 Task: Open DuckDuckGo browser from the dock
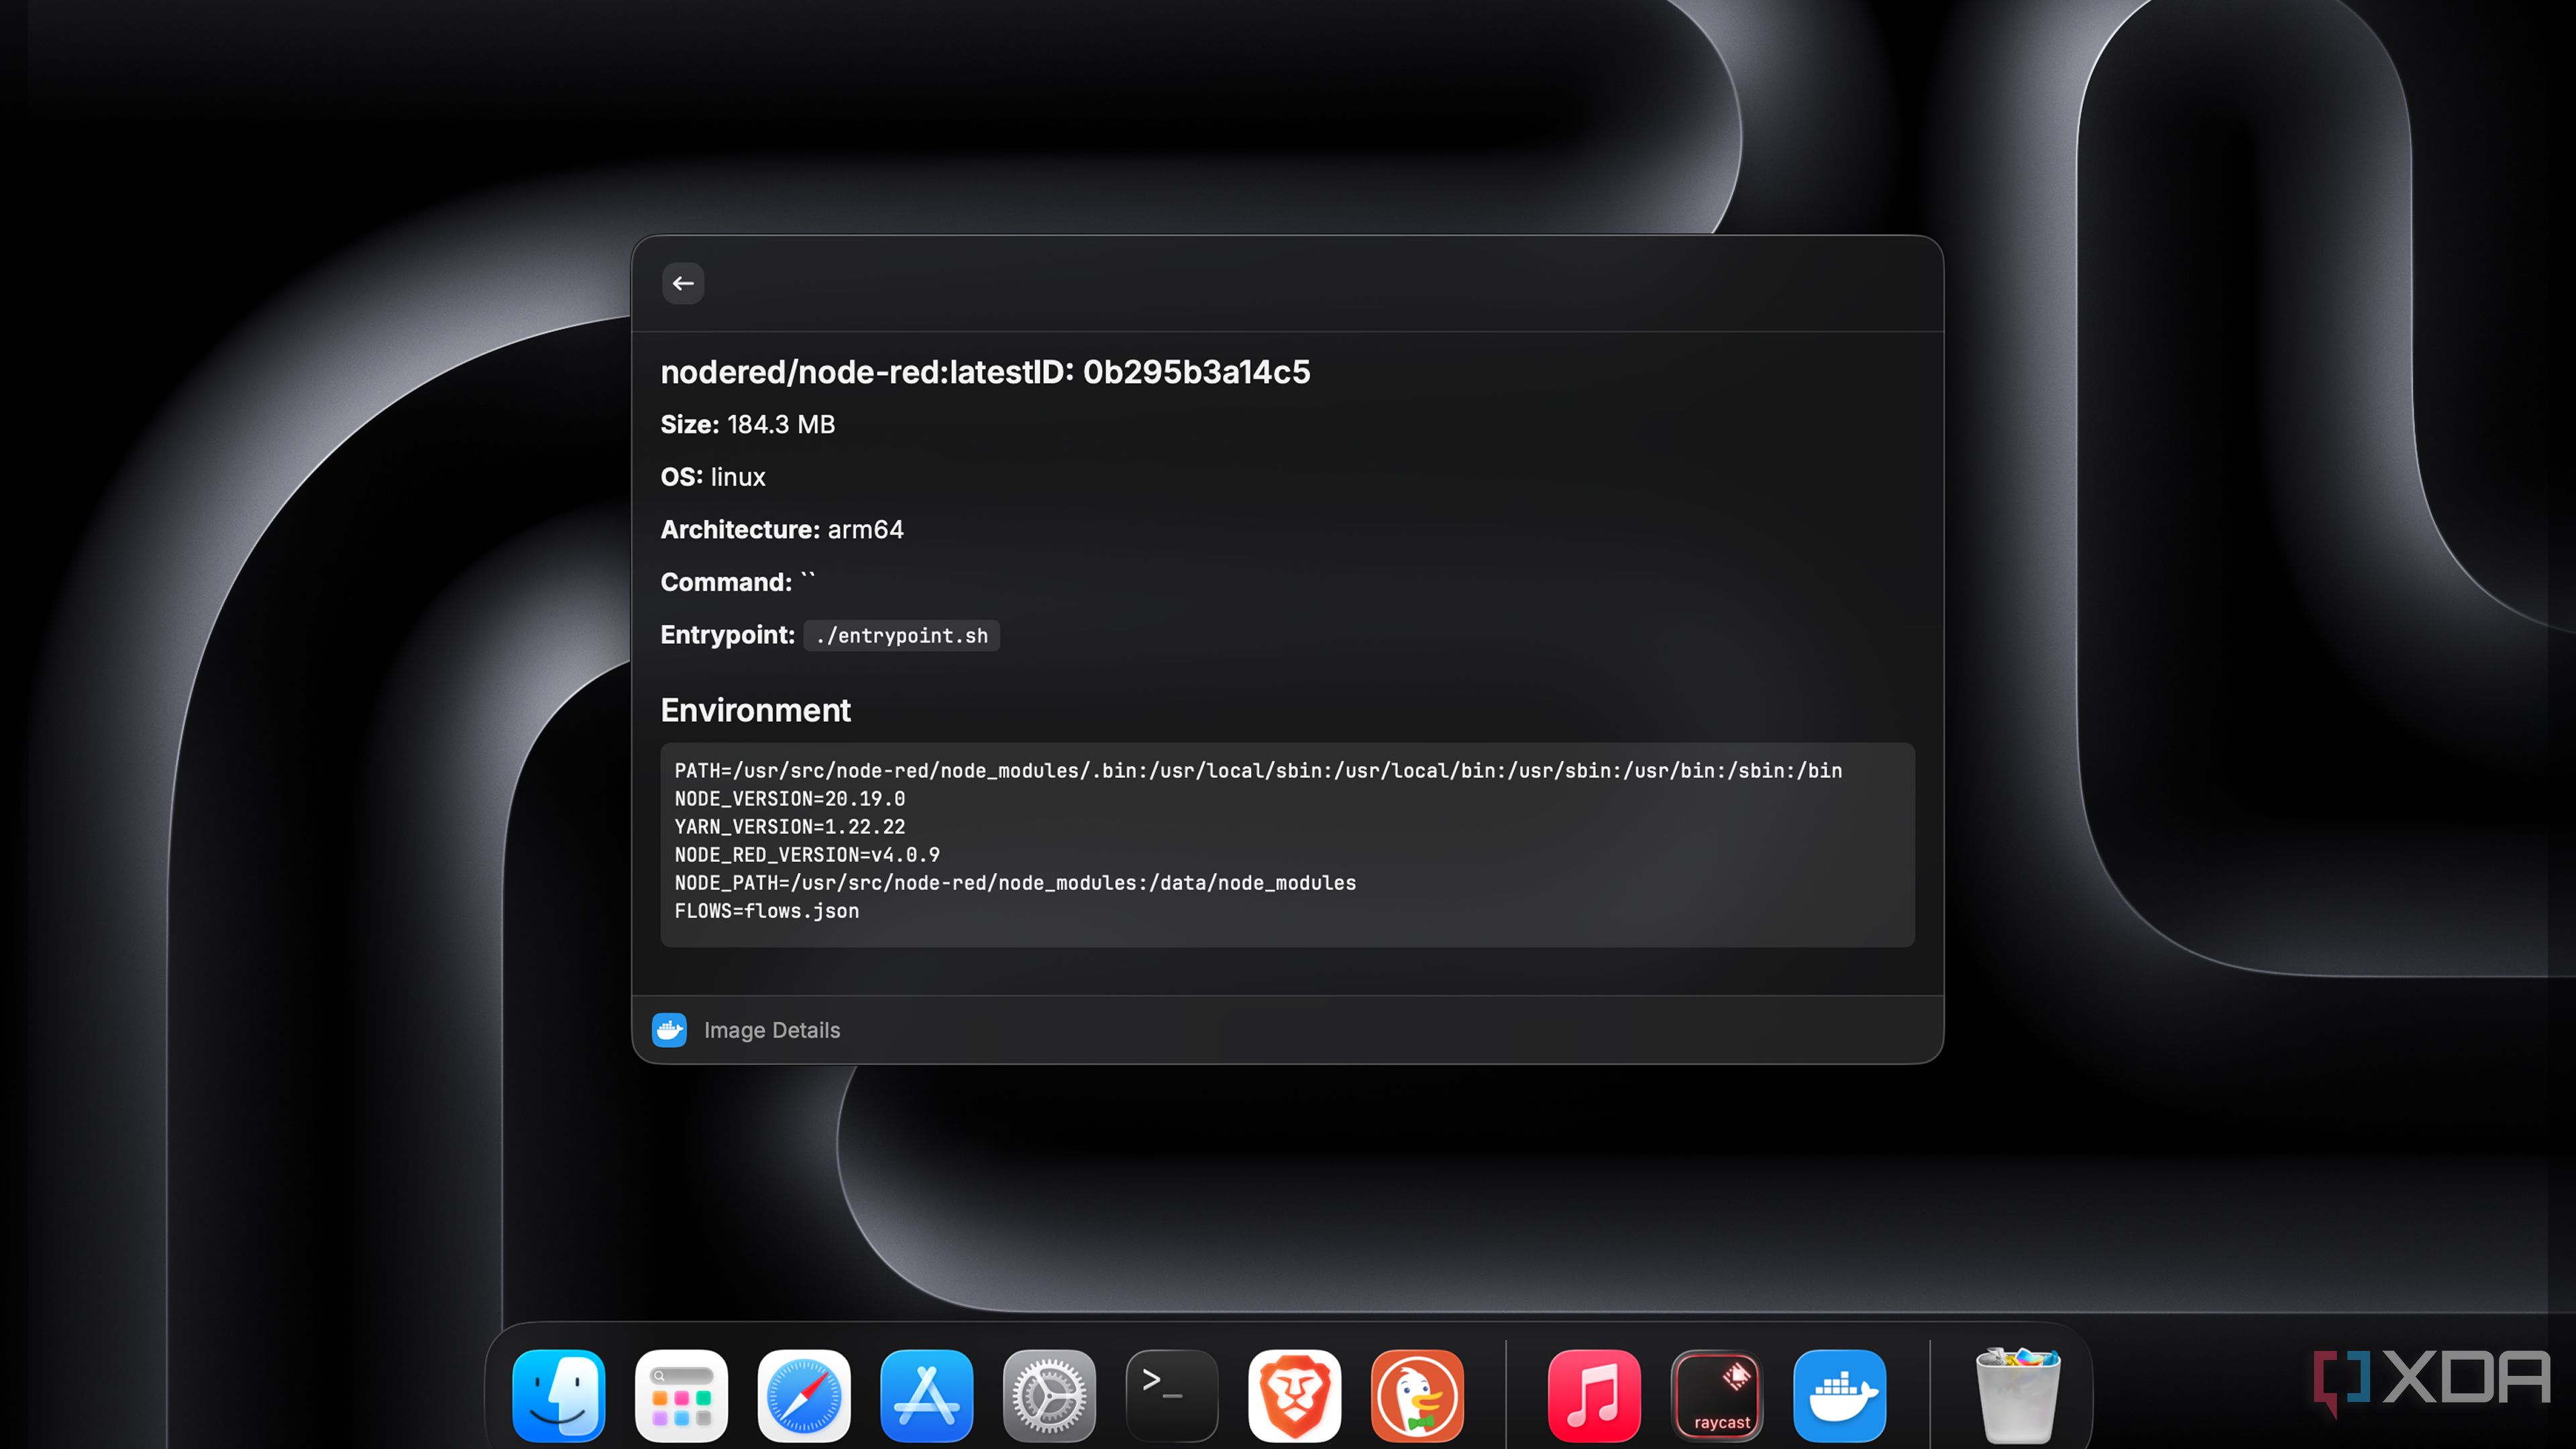1418,1395
